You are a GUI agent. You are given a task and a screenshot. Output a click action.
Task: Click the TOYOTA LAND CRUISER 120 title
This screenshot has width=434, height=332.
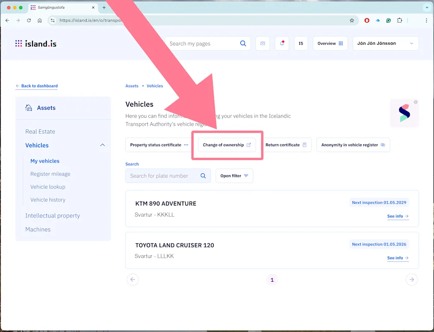coord(174,245)
